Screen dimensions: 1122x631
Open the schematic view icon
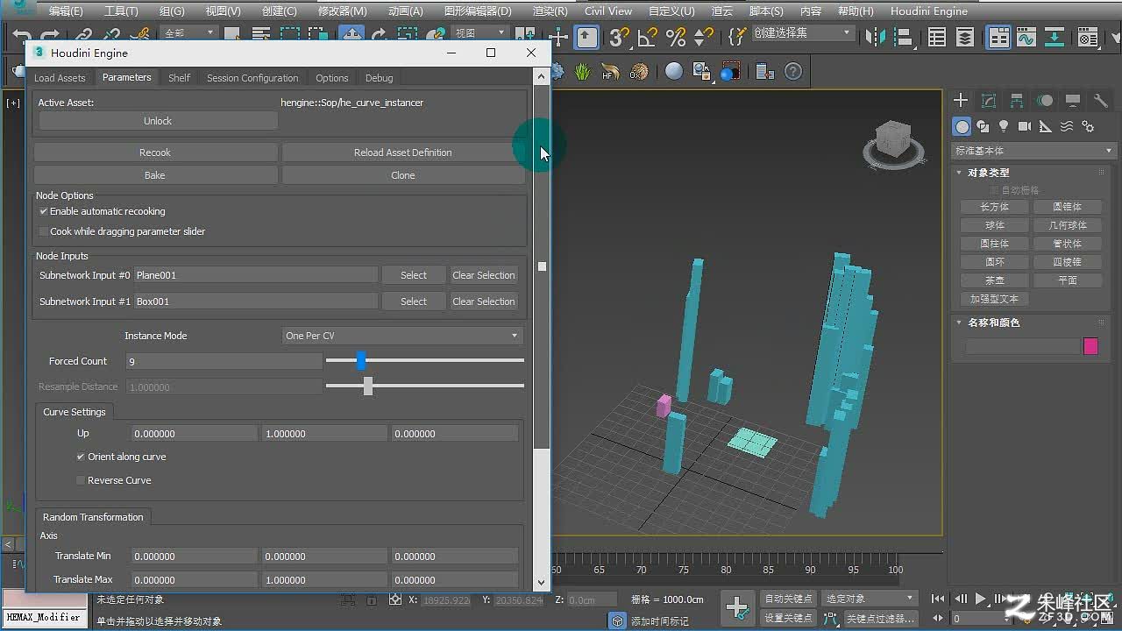point(1055,37)
